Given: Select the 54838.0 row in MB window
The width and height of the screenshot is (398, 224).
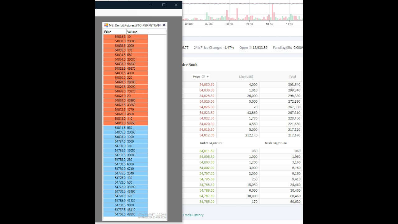Looking at the screenshot, I should 126,41.
